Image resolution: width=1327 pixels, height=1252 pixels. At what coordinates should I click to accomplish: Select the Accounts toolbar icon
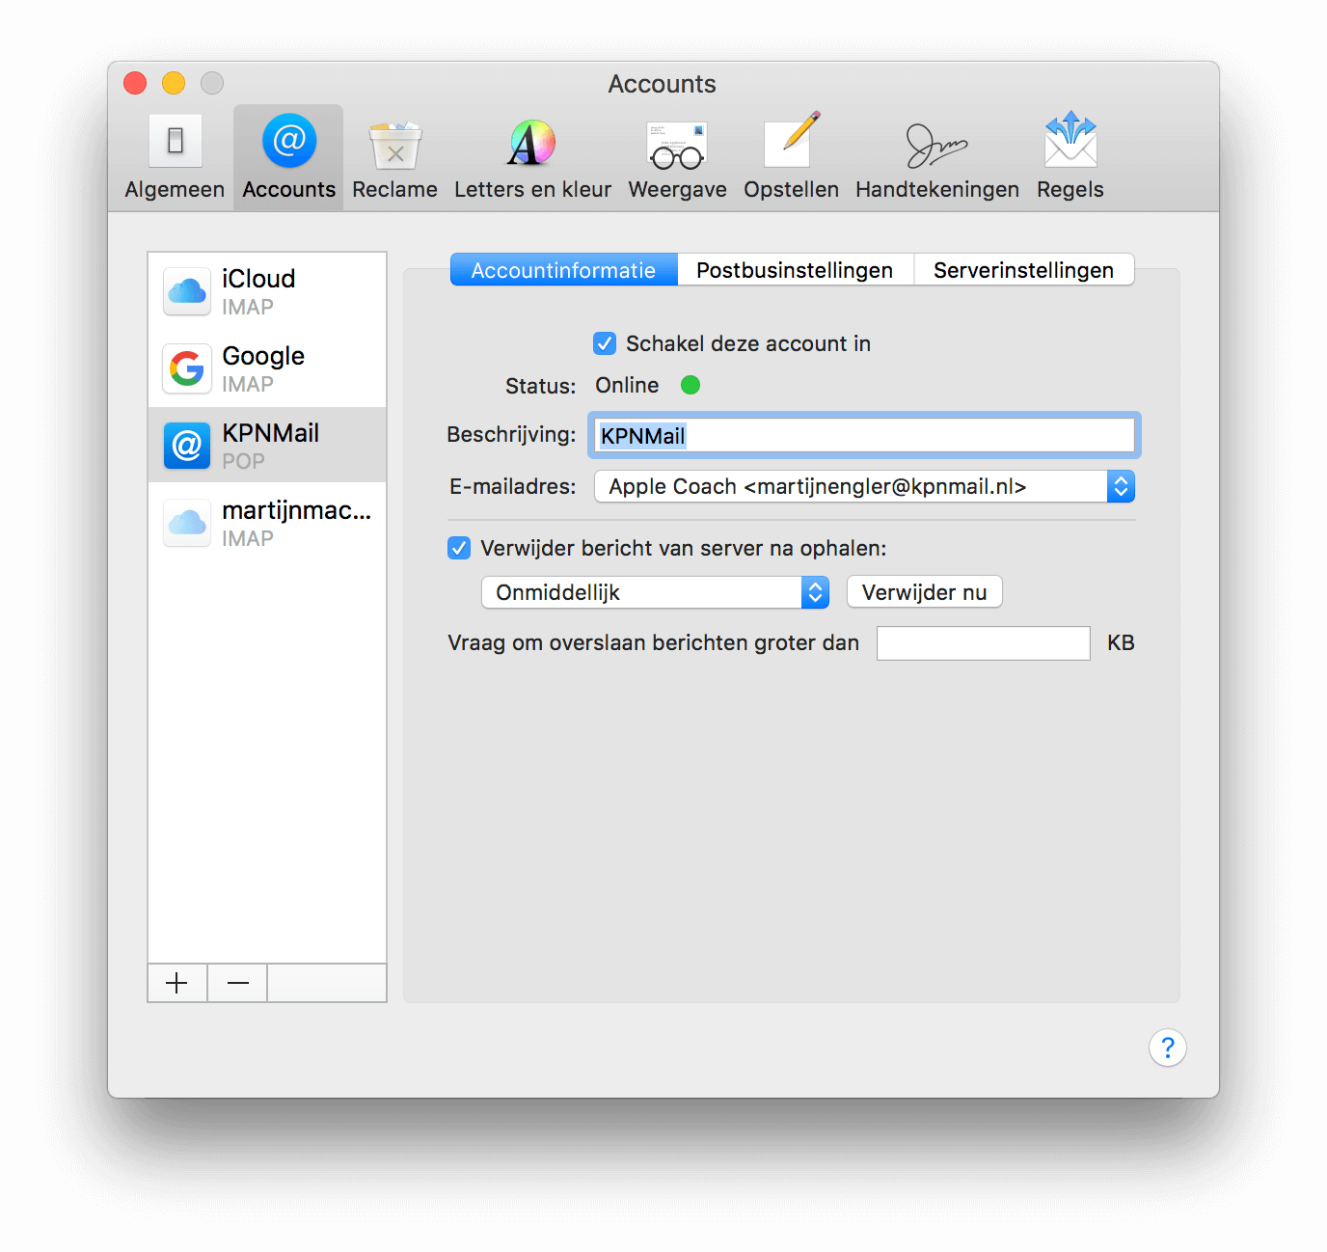288,157
